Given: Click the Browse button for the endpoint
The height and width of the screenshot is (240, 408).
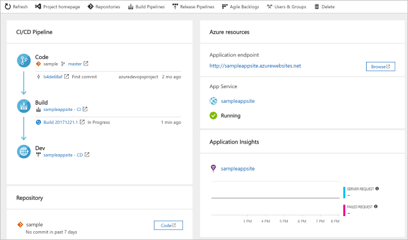Looking at the screenshot, I should (x=381, y=67).
